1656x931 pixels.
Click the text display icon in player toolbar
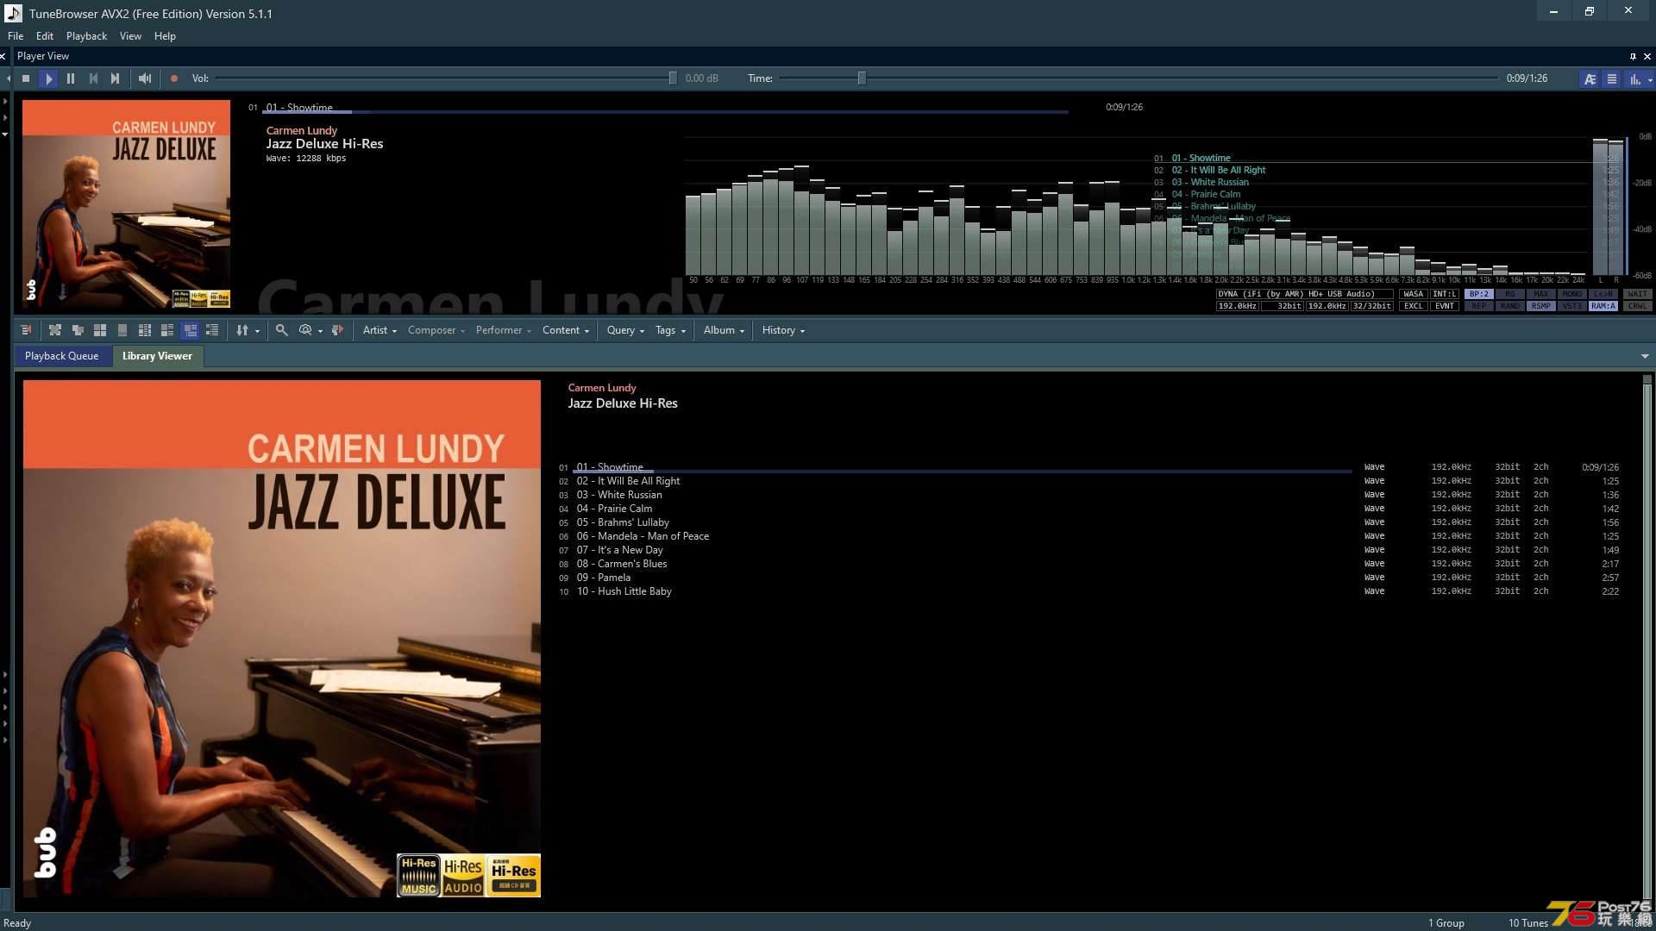(1590, 78)
